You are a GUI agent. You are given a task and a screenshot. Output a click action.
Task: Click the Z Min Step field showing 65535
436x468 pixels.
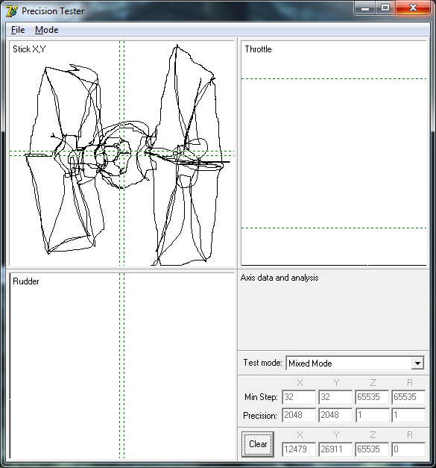(x=372, y=397)
